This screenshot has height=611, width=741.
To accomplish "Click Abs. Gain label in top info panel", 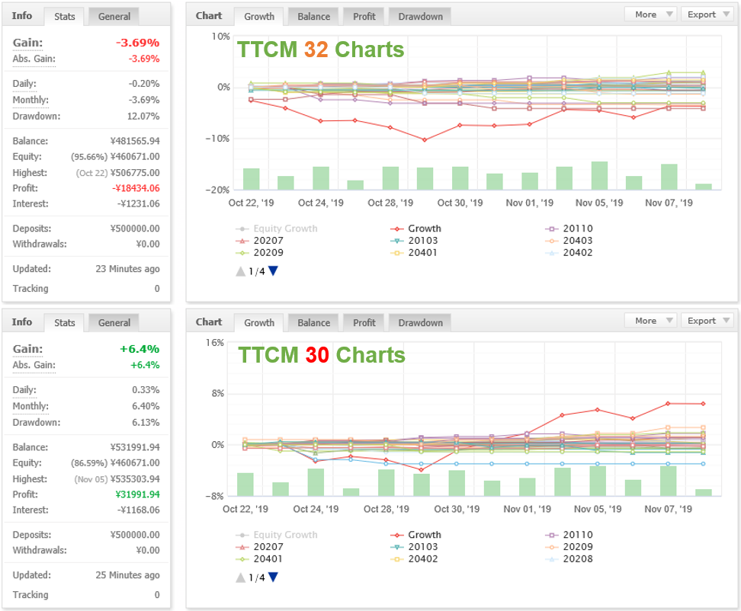I will coord(34,59).
